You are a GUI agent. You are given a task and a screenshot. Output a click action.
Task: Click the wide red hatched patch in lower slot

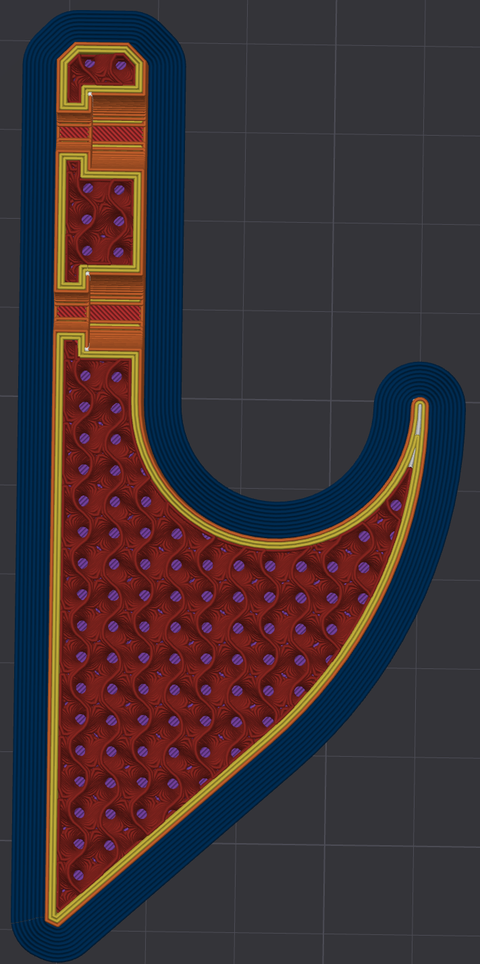[115, 313]
